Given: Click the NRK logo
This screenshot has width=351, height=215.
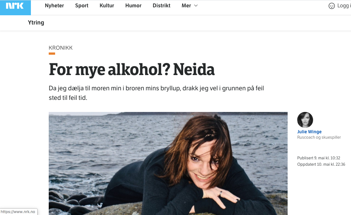Looking at the screenshot, I should [15, 6].
